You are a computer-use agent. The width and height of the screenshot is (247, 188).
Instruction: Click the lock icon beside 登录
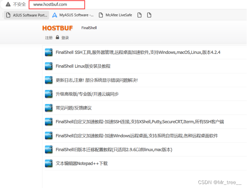click(x=57, y=37)
